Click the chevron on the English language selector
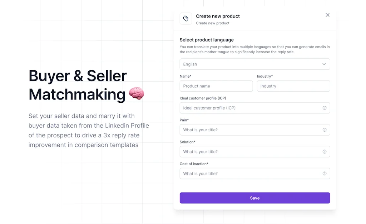Viewport: 366px width, 224px height. point(324,64)
